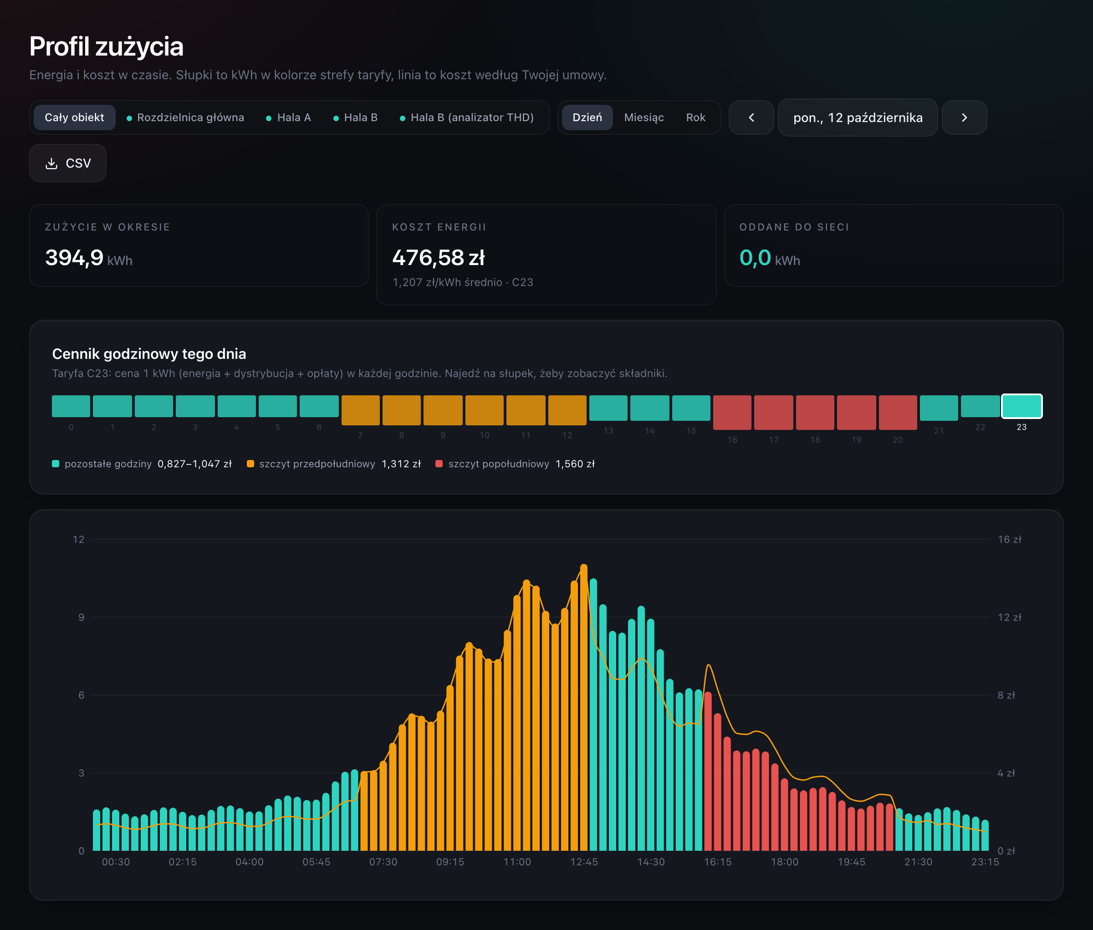Go to the previous day with the left chevron
Screen dimensions: 1093x930
pyautogui.click(x=751, y=118)
